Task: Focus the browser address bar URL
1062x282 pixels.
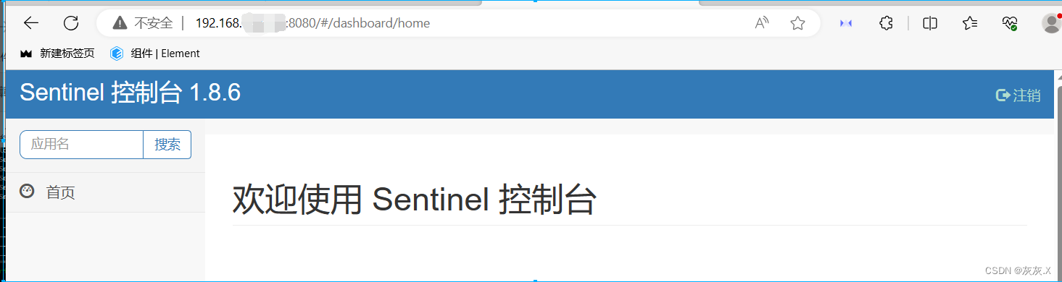Action: point(313,23)
